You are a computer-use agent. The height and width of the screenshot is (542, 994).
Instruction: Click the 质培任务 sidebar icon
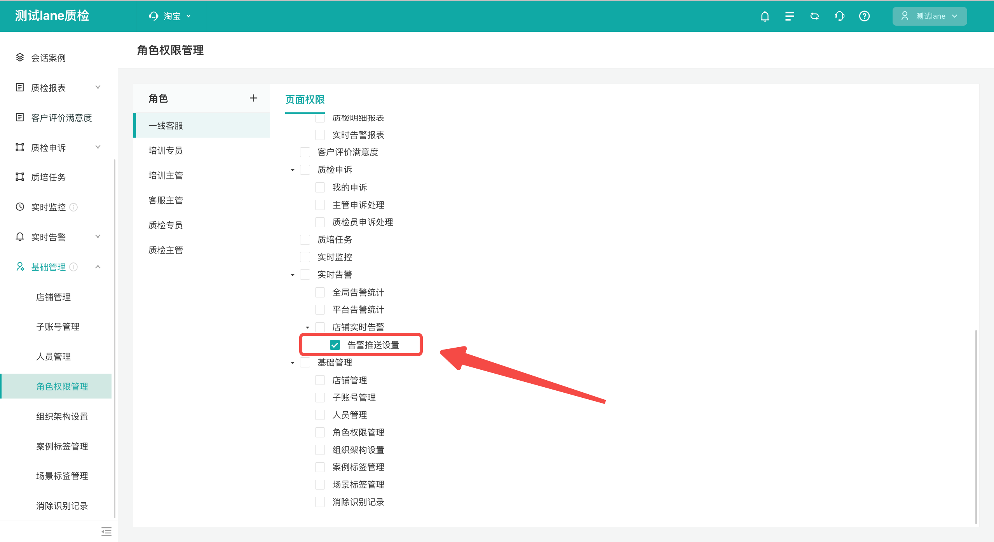(20, 177)
